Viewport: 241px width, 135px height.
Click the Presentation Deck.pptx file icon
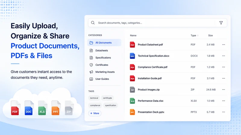coord(132,112)
